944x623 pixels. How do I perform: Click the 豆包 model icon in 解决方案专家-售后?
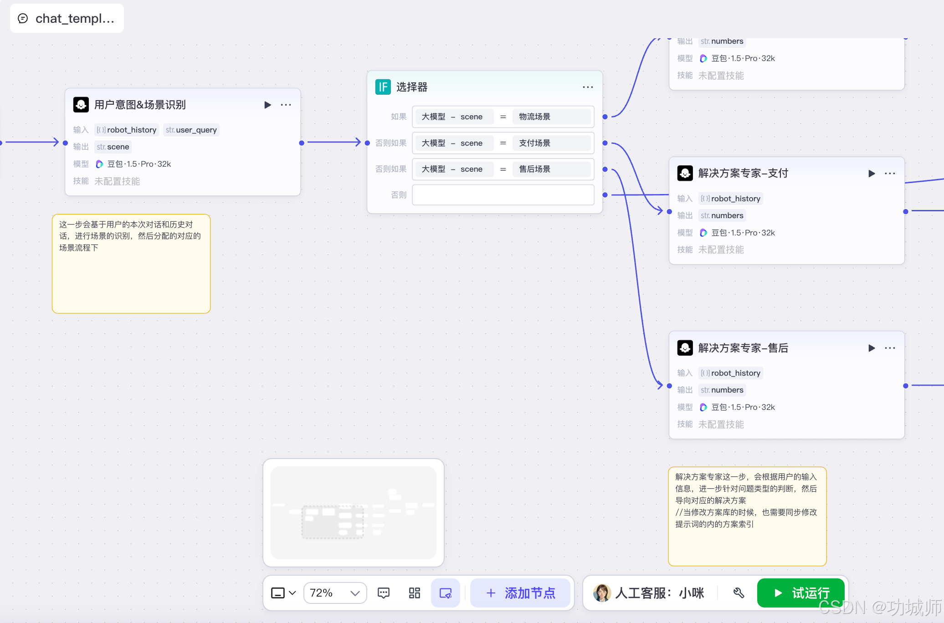703,407
